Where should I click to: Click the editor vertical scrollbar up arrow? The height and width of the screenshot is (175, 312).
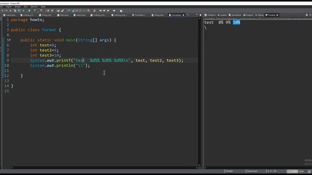pos(199,18)
